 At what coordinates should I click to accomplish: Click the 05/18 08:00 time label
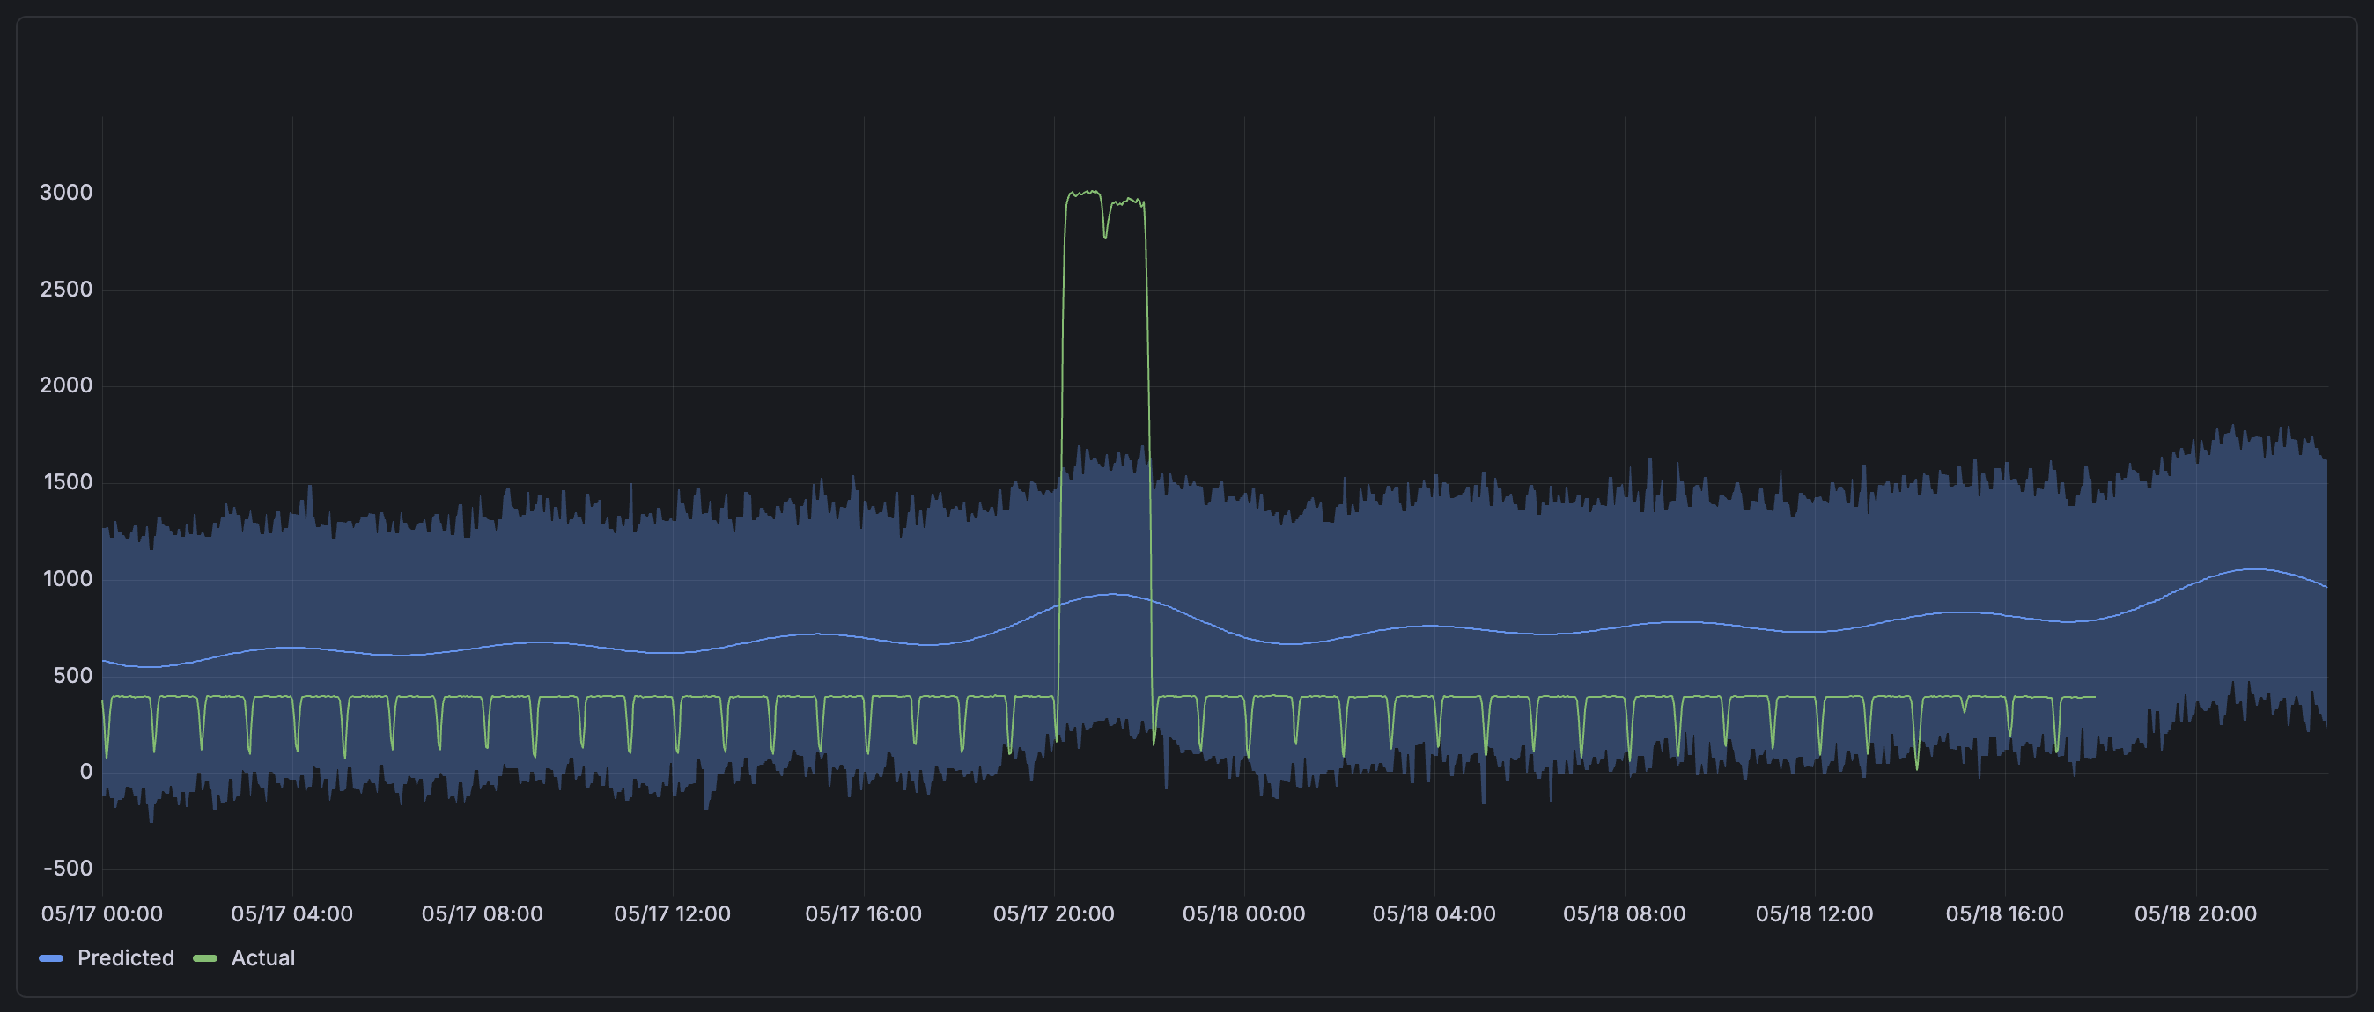point(1624,913)
